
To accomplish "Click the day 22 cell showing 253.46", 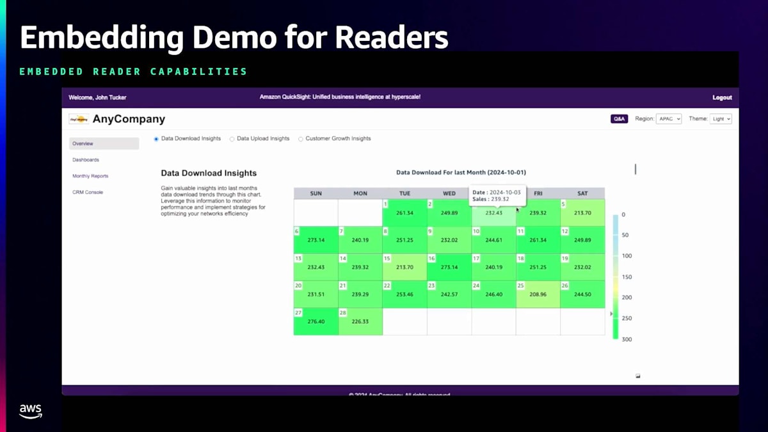I will tap(404, 294).
